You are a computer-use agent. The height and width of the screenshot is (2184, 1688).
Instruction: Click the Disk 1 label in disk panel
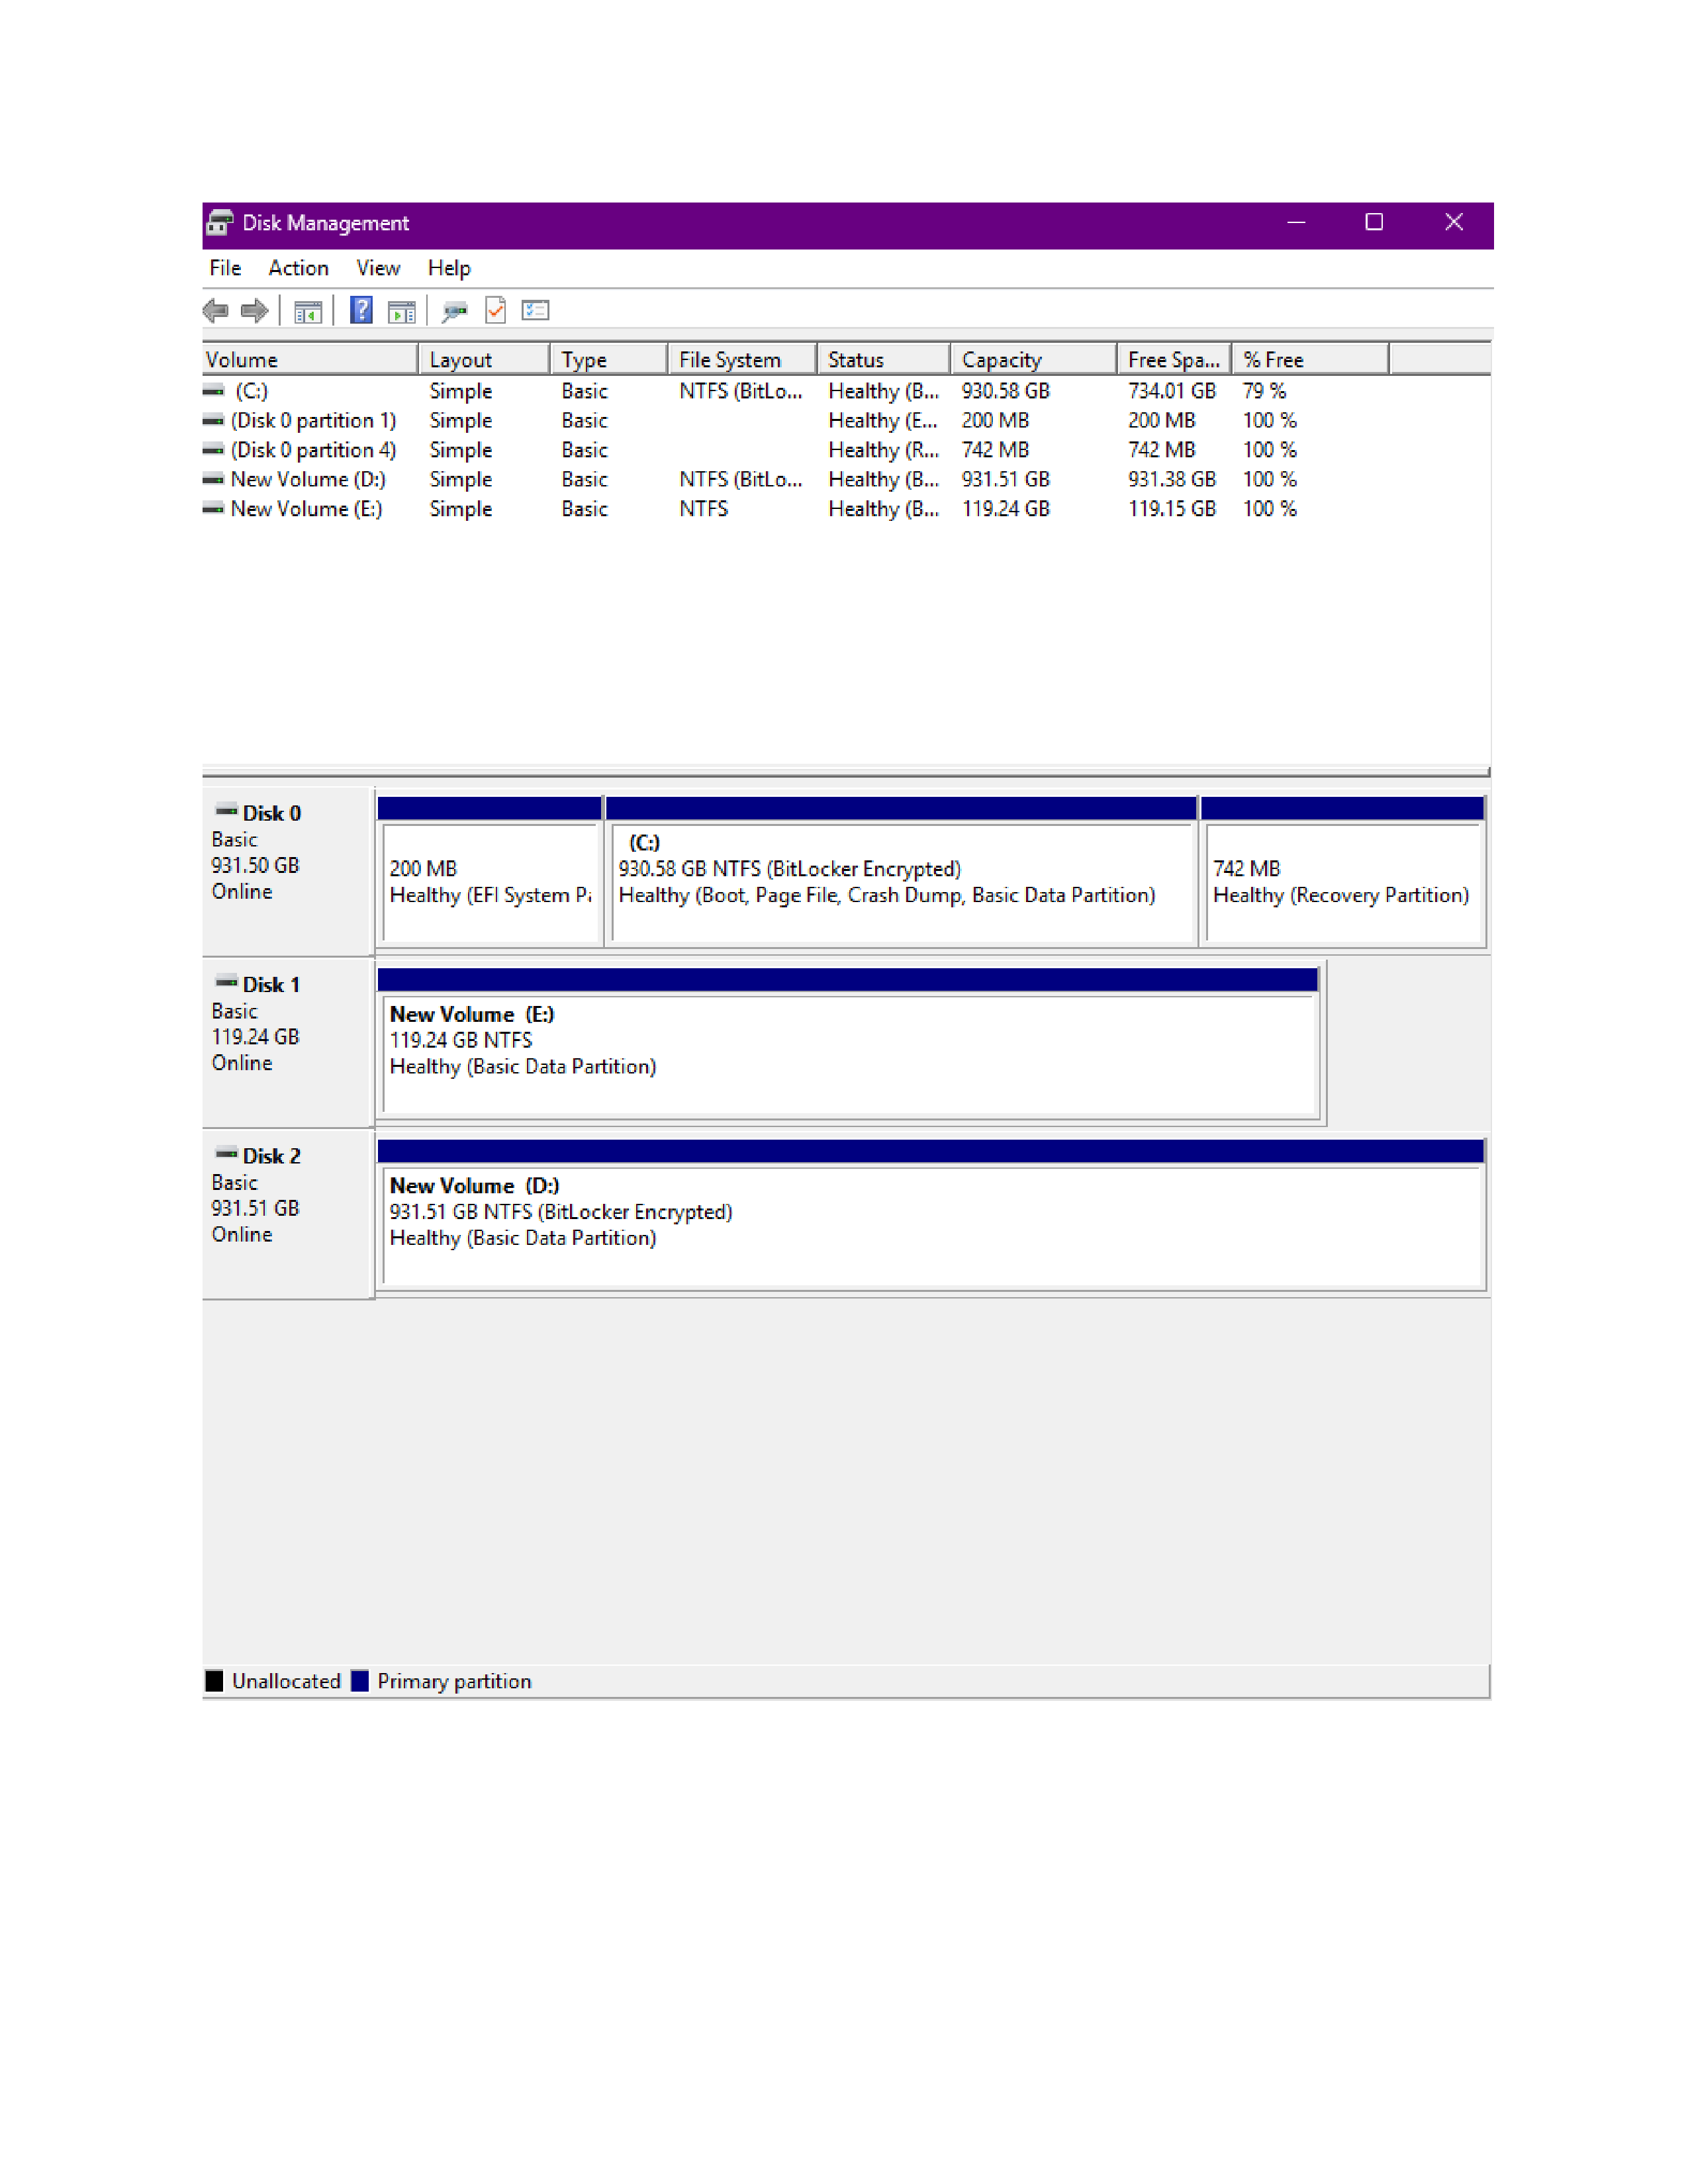coord(271,985)
